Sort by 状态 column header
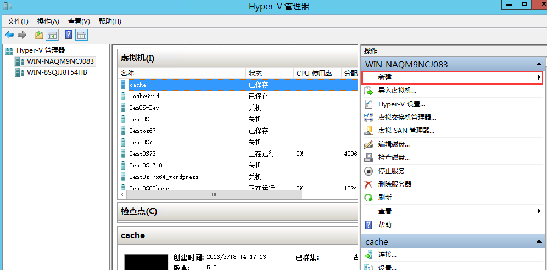 [x=269, y=74]
